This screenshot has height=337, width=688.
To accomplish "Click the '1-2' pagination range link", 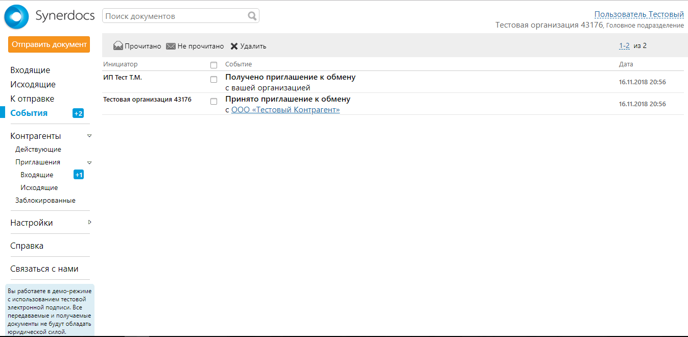I will click(x=624, y=46).
